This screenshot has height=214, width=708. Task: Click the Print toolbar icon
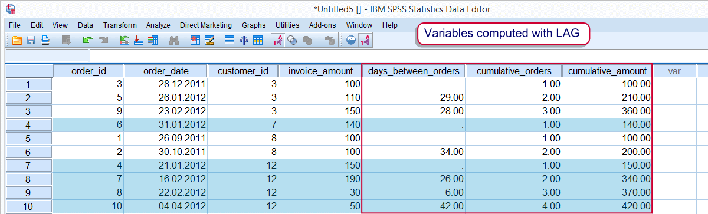tap(45, 41)
